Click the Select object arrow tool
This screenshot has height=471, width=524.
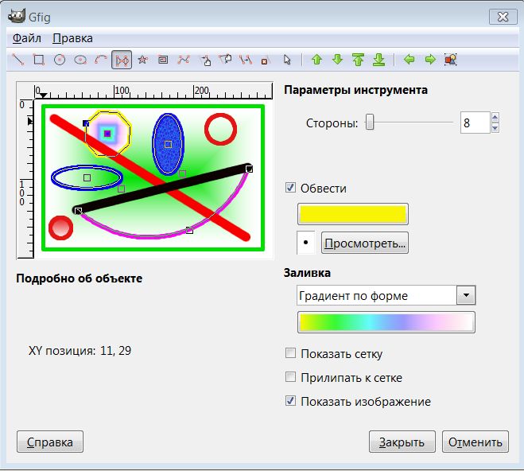tap(287, 60)
